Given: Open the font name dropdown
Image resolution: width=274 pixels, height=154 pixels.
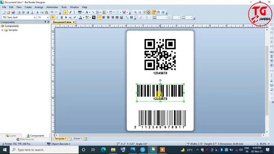Looking at the screenshot, I should 34,18.
